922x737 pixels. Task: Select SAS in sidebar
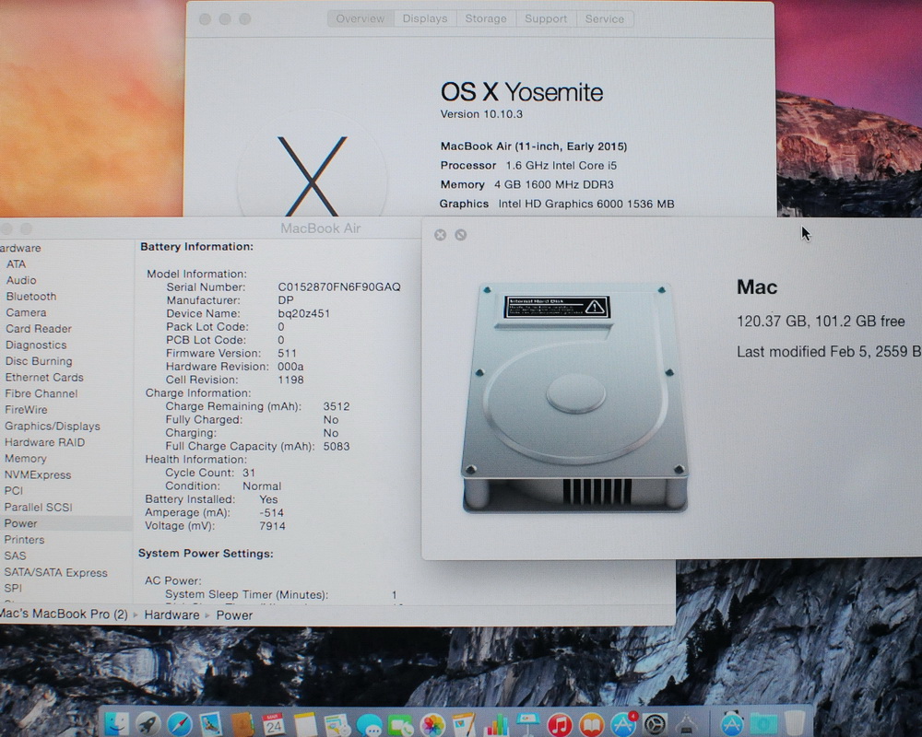[16, 556]
